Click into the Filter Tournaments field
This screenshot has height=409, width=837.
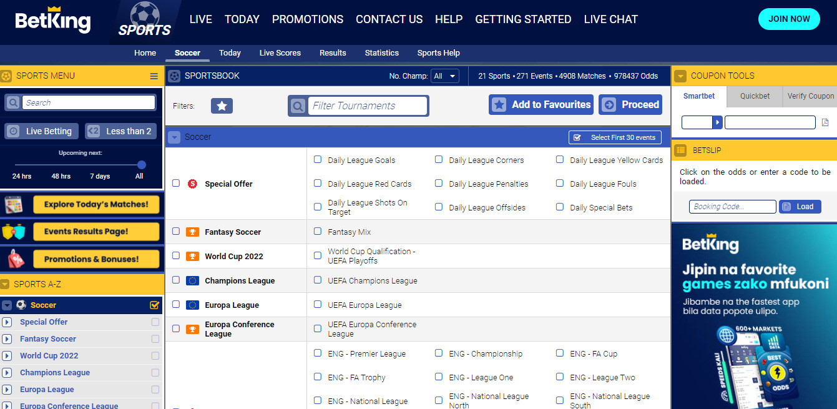click(368, 106)
